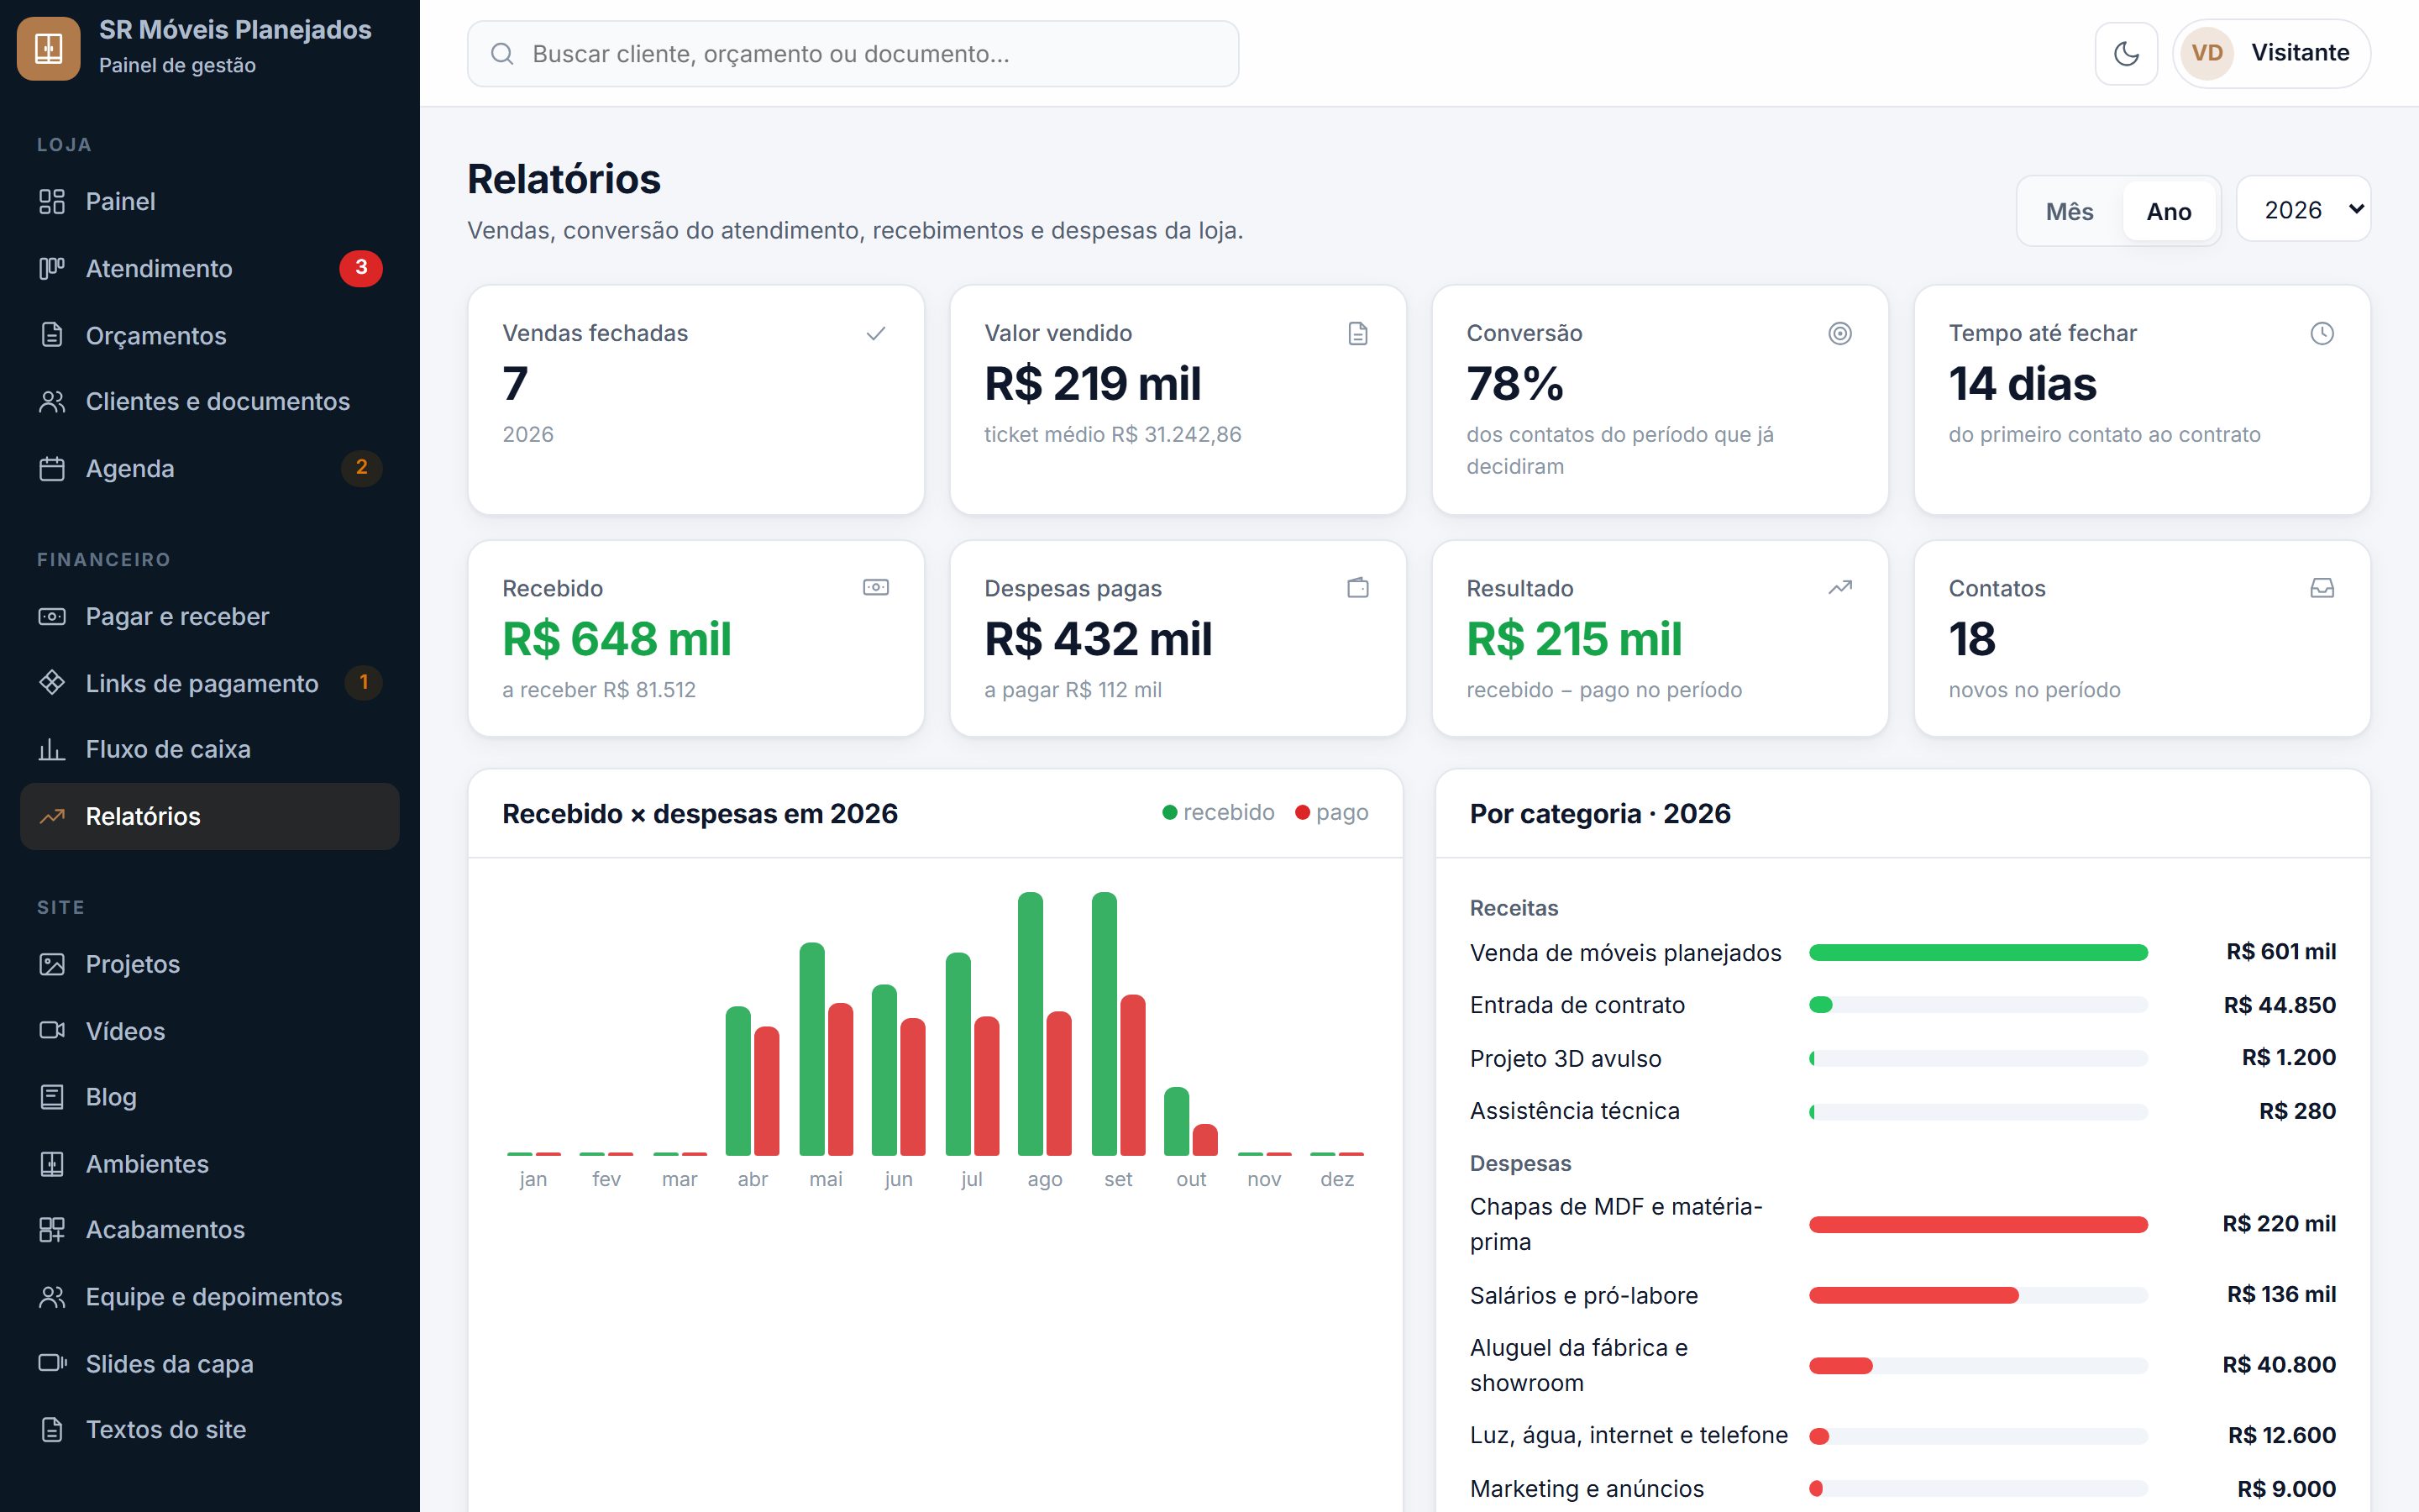
Task: Click the Marketing e anúncios row label
Action: coord(1587,1488)
